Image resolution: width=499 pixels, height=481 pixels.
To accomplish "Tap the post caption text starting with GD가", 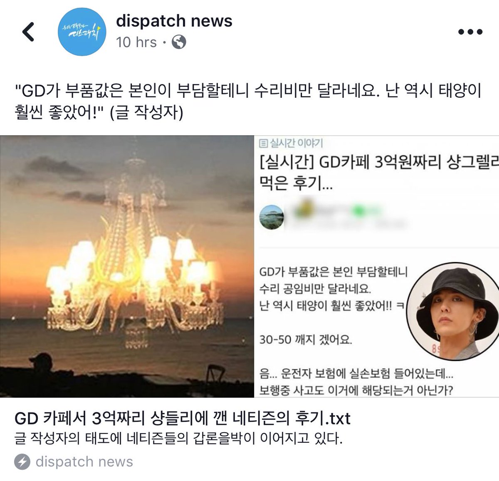I will click(x=248, y=101).
